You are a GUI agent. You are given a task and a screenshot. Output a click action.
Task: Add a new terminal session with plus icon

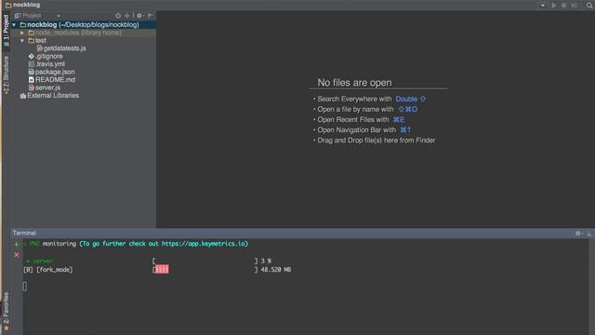[17, 244]
